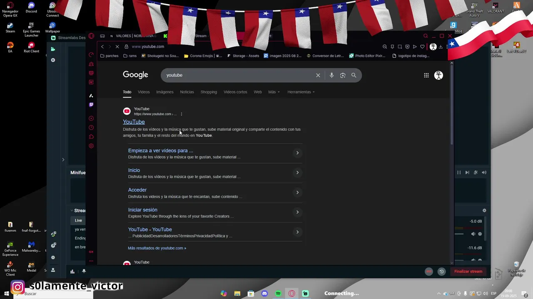Switch to the Videos cortos tab

[235, 92]
